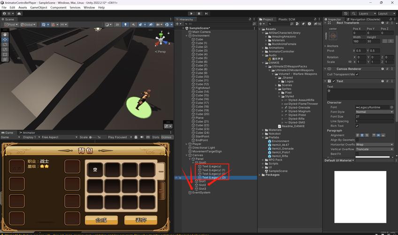Adjust the Game view Scale slider

92,137
